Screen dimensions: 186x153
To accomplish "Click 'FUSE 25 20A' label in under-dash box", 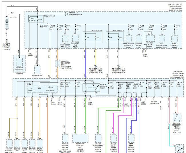I will coord(63,84).
